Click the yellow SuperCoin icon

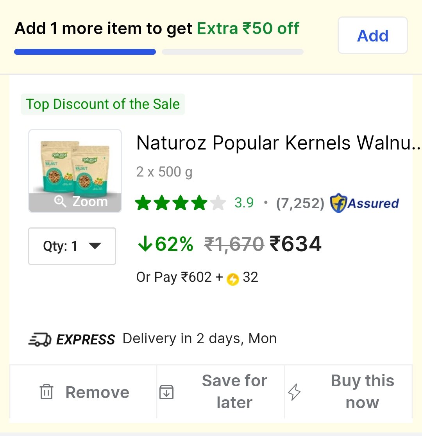coord(232,279)
